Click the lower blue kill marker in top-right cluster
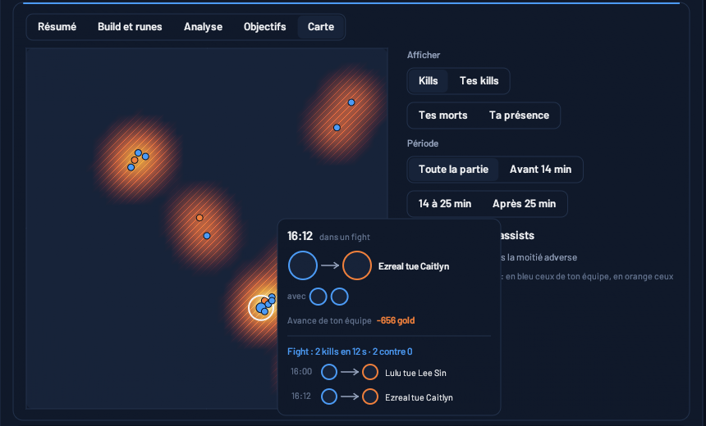The image size is (706, 426). (337, 128)
